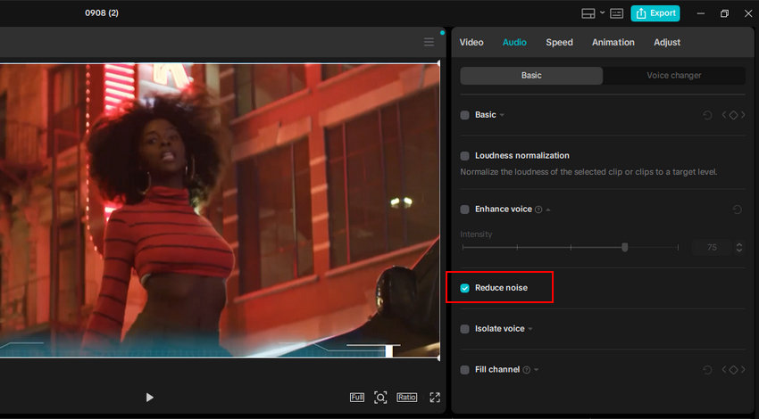Switch to the Video tab

point(471,42)
